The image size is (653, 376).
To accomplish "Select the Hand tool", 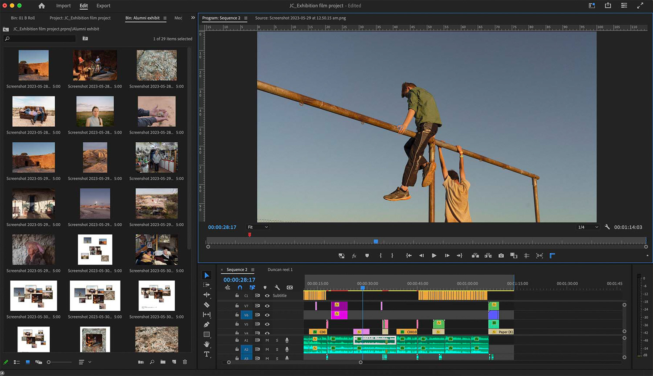I will [207, 344].
